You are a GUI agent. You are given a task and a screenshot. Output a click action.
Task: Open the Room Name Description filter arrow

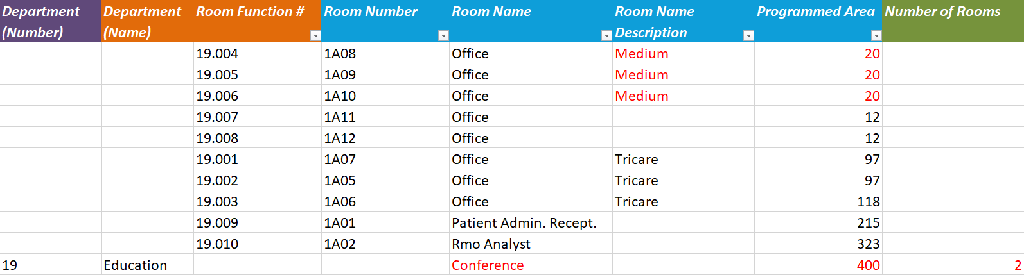748,36
